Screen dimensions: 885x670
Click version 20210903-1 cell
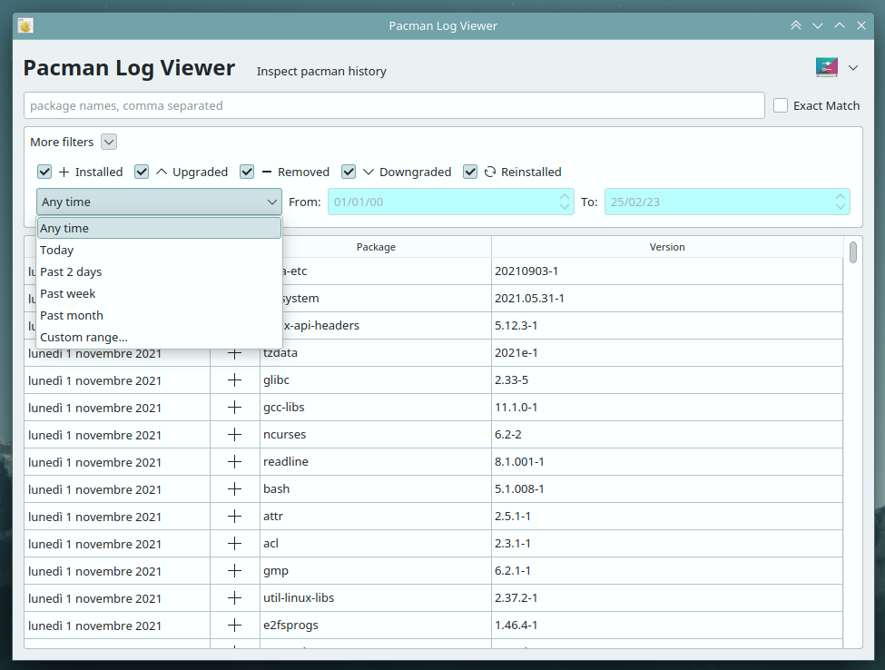coord(667,271)
